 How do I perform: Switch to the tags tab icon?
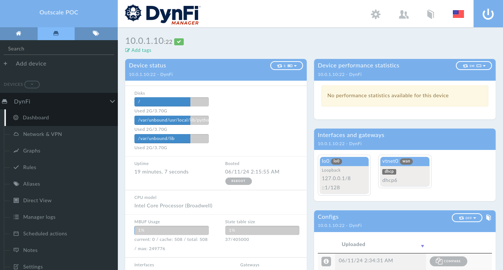click(96, 34)
